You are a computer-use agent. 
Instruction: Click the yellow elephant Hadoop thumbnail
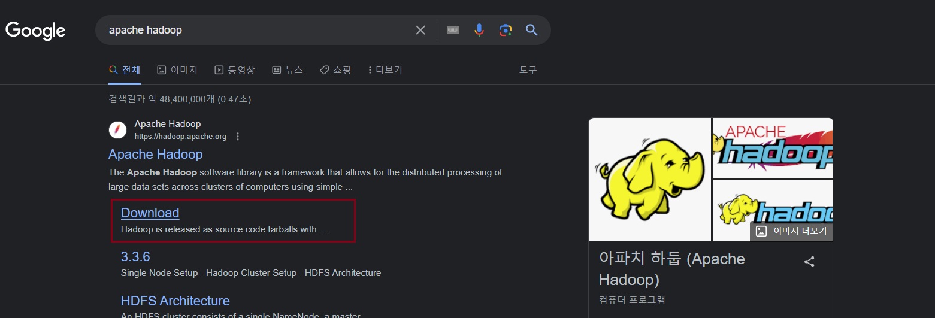[650, 180]
